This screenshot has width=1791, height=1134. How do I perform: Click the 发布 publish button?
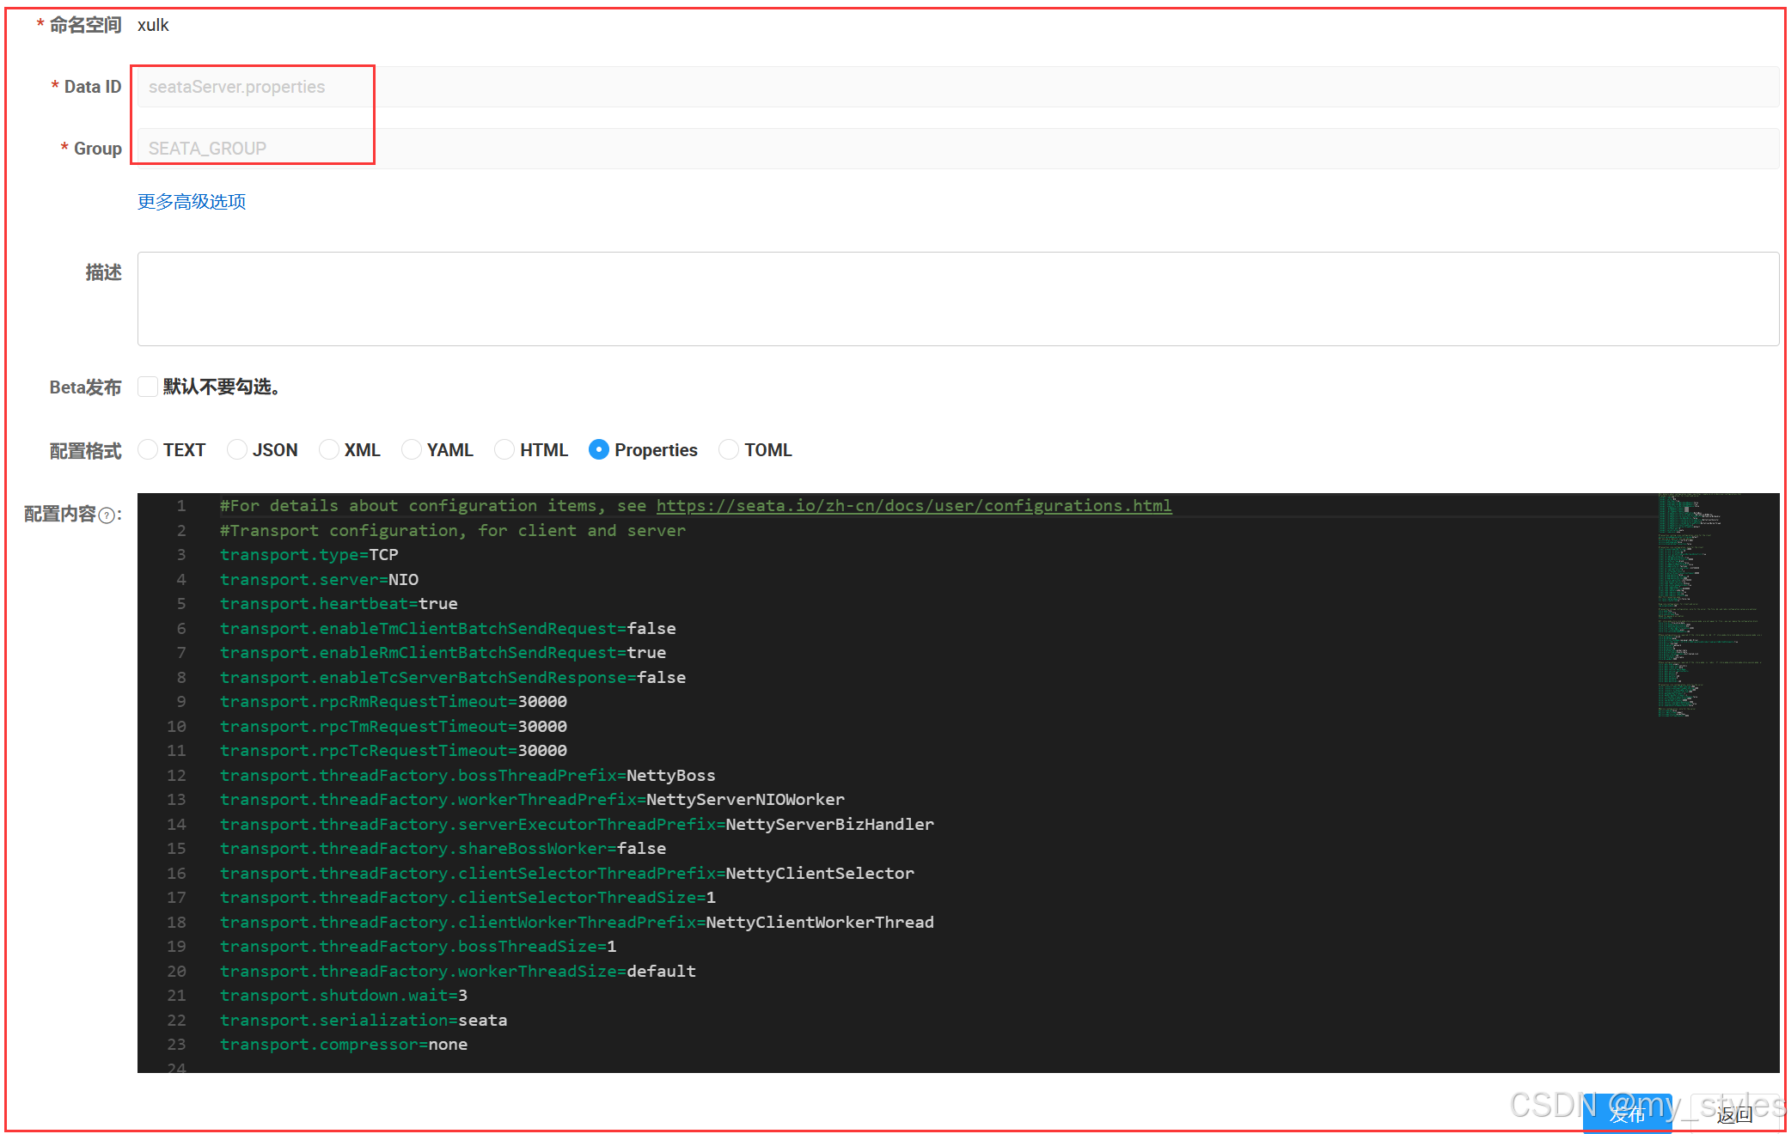pos(1627,1115)
